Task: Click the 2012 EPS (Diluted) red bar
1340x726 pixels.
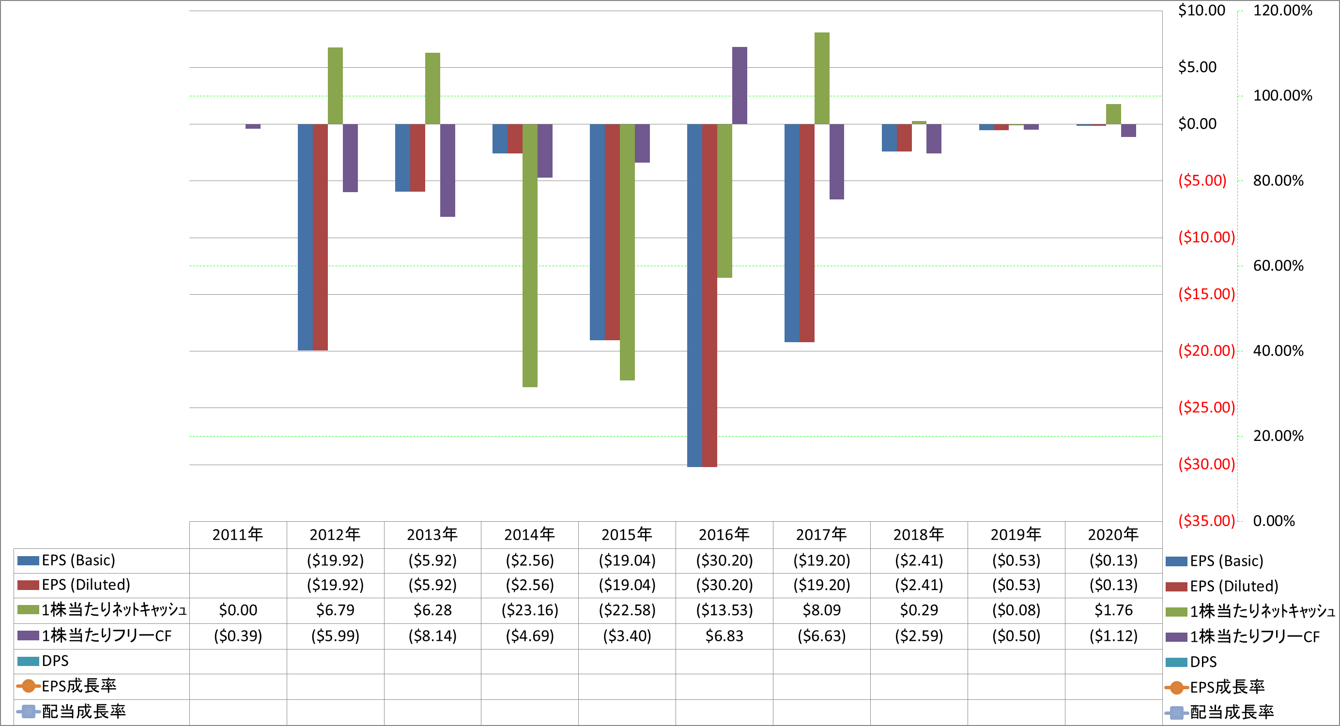Action: coord(321,237)
